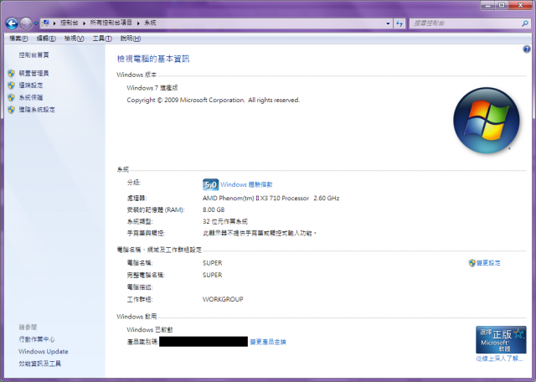536x382 pixels.
Task: Open 遠端設定 link
Action: pos(31,85)
